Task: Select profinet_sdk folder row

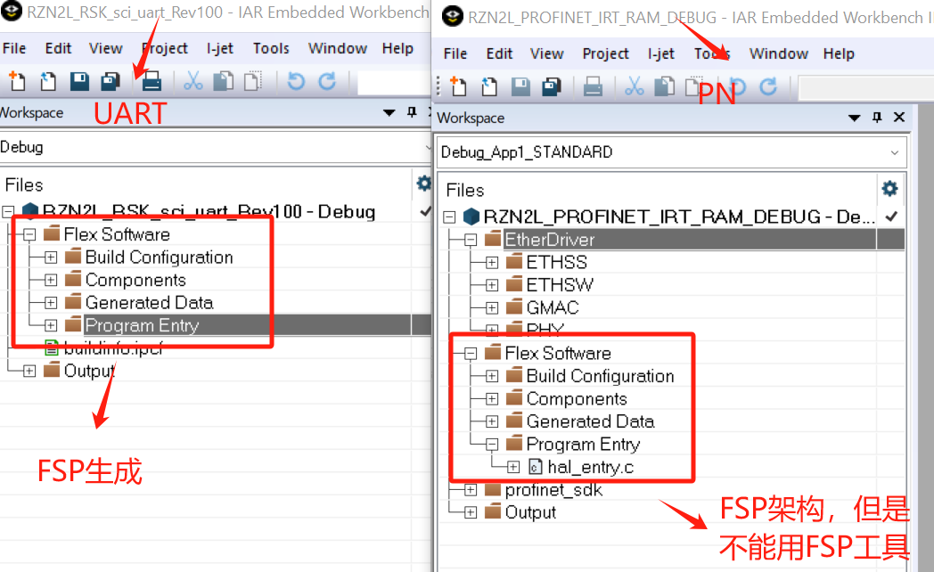Action: pos(553,490)
